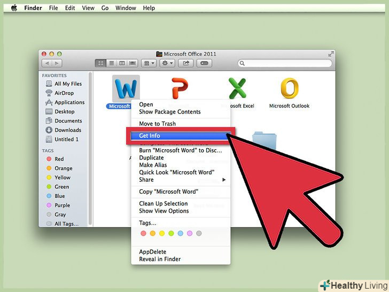
Task: Switch to icon view
Action: pyautogui.click(x=100, y=63)
